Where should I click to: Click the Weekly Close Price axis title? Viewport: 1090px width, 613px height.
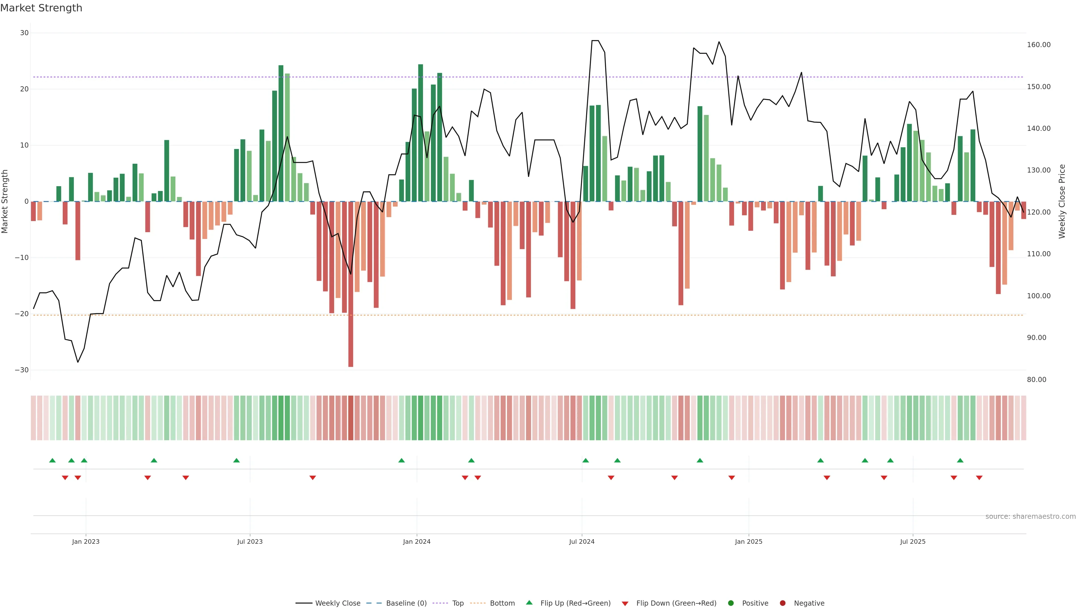pyautogui.click(x=1062, y=201)
